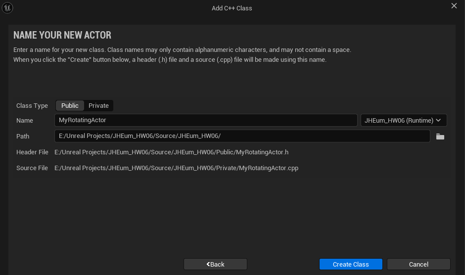Click the Name field label
465x275 pixels.
(25, 121)
